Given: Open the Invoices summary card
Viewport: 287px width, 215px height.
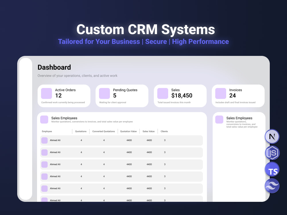Looking at the screenshot, I should (238, 96).
